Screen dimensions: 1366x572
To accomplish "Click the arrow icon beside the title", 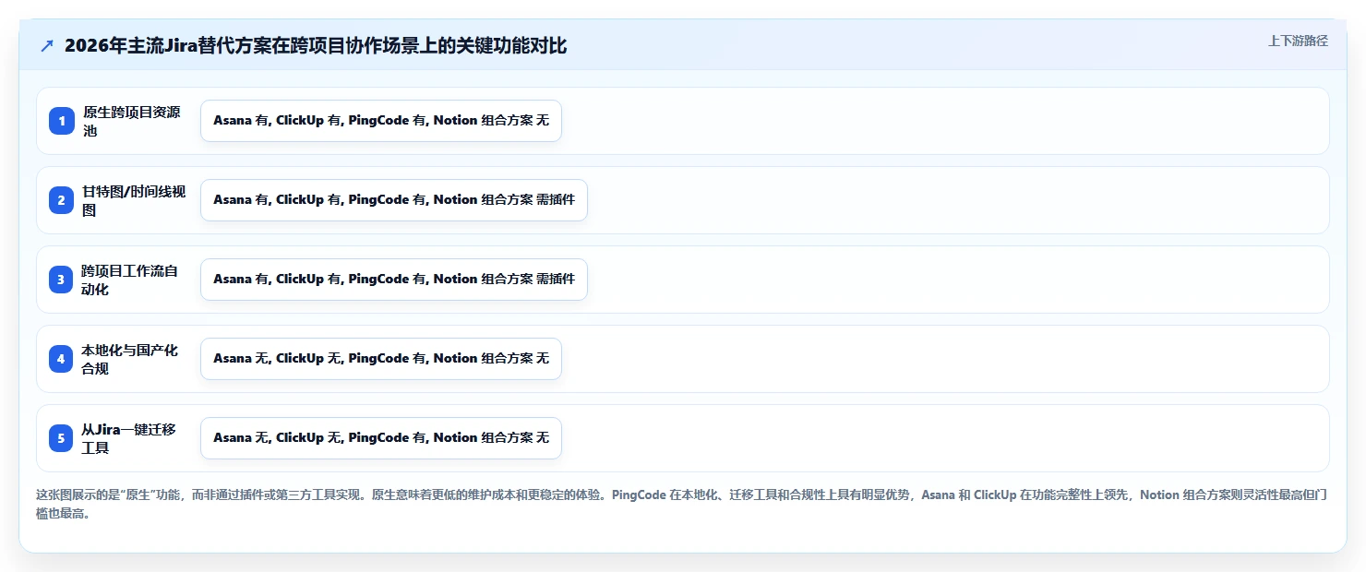I will (47, 46).
